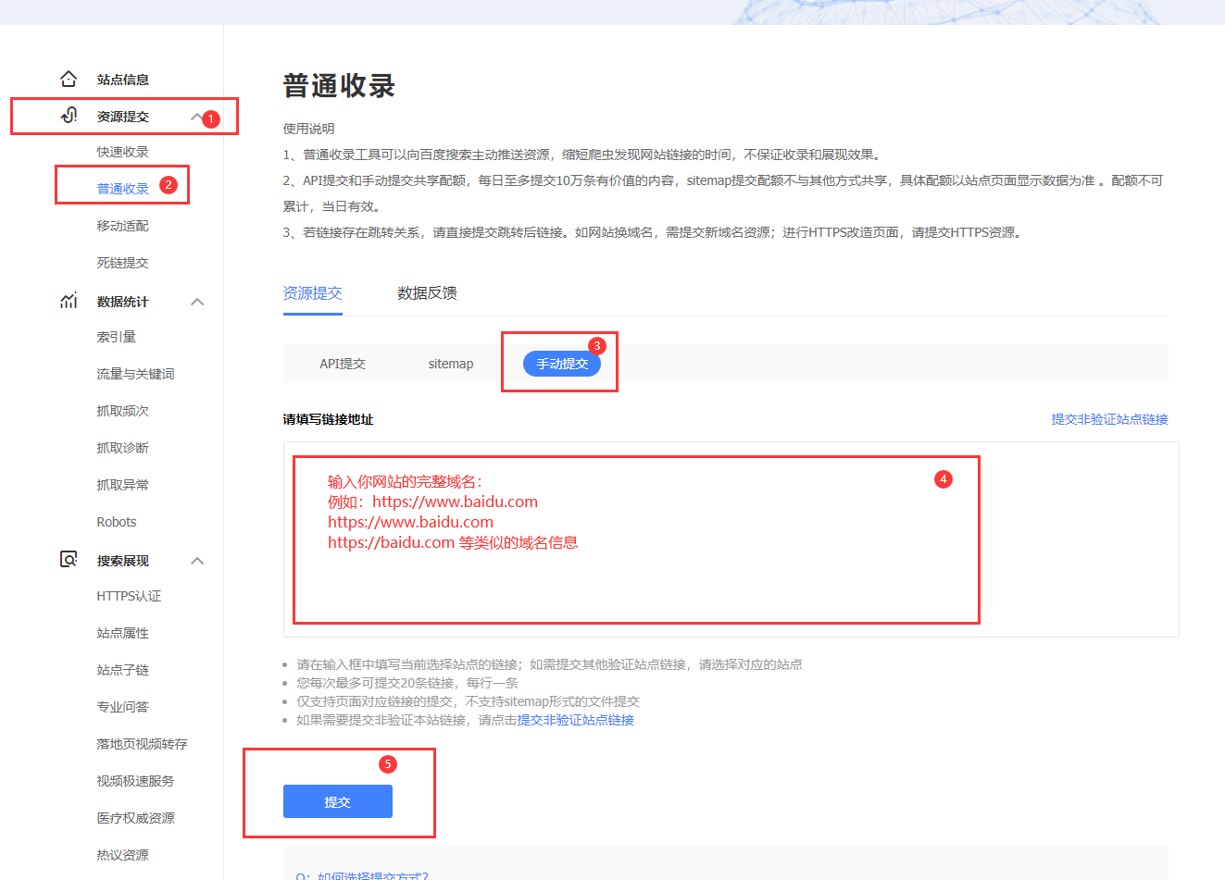This screenshot has height=880, width=1225.
Task: Click the house icon beside 站点信息
Action: tap(69, 79)
